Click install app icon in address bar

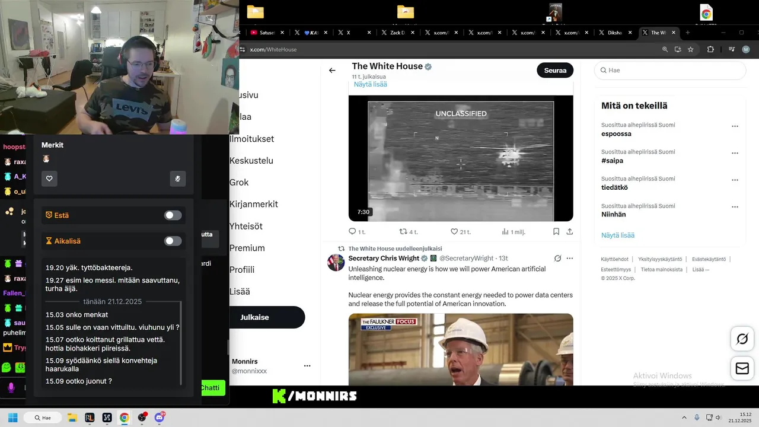tap(678, 49)
